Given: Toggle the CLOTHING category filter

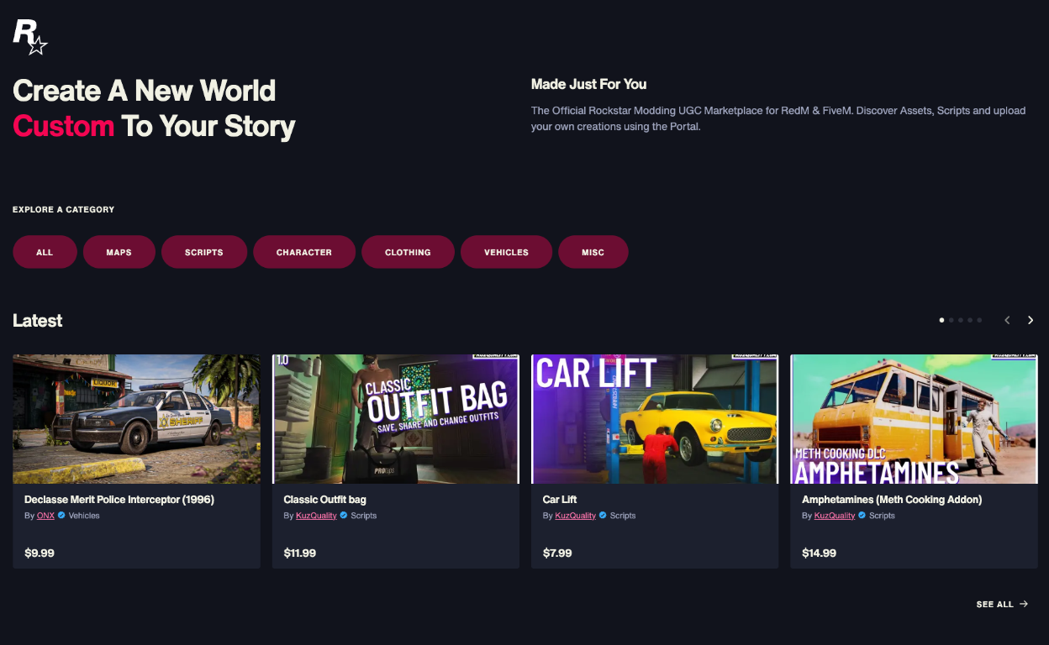Looking at the screenshot, I should pos(408,251).
